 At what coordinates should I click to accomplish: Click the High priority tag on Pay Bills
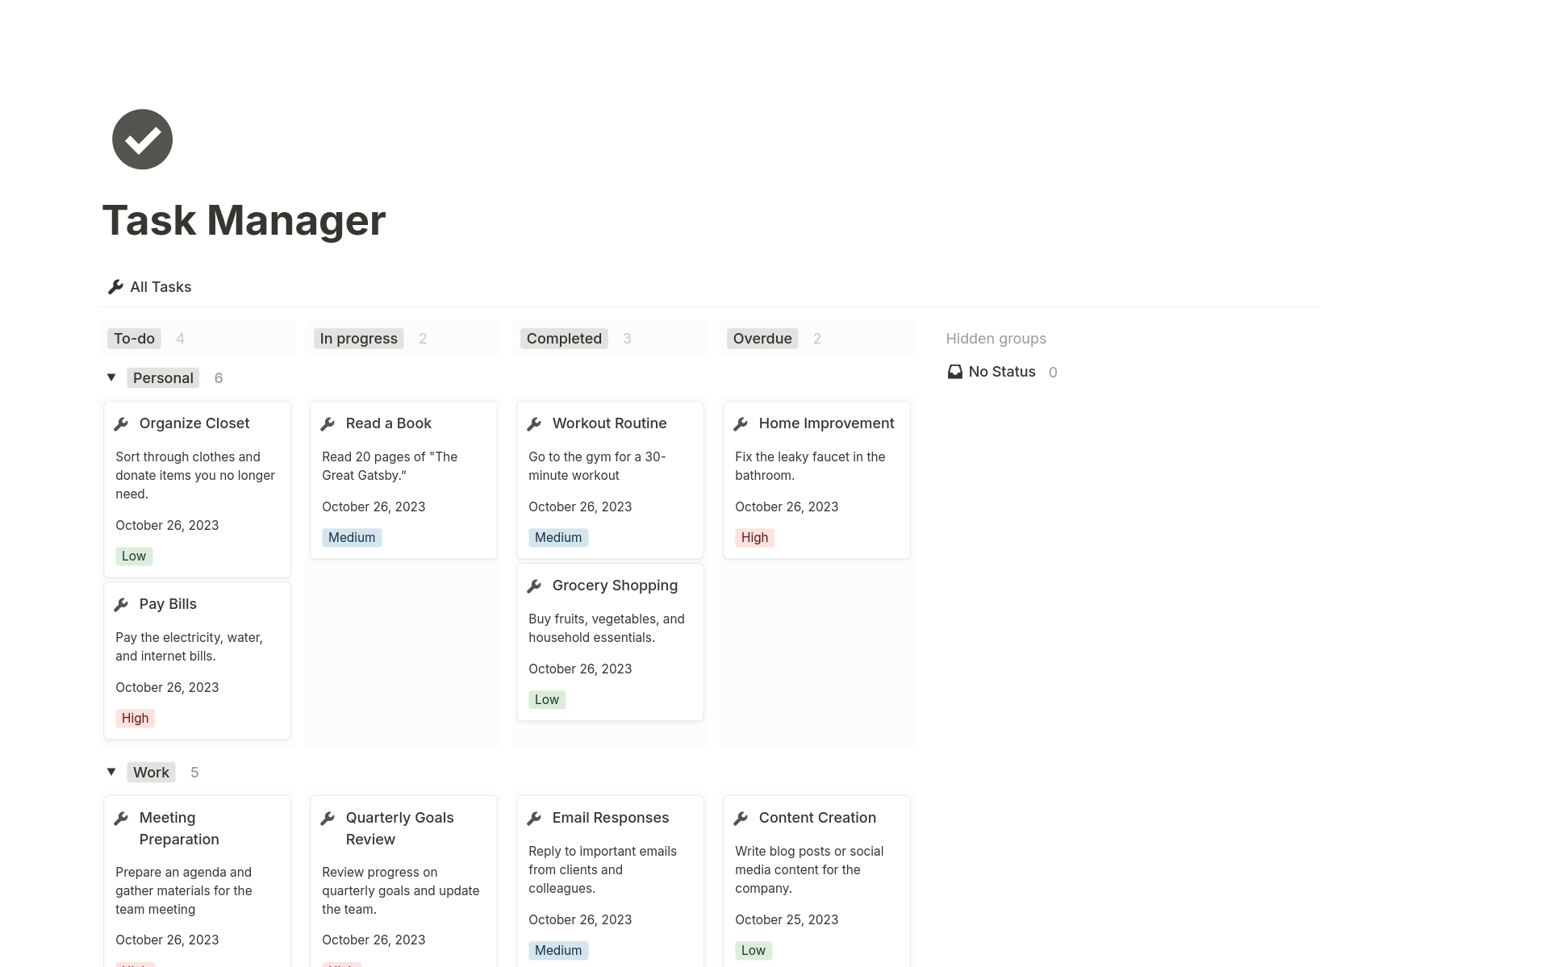134,718
